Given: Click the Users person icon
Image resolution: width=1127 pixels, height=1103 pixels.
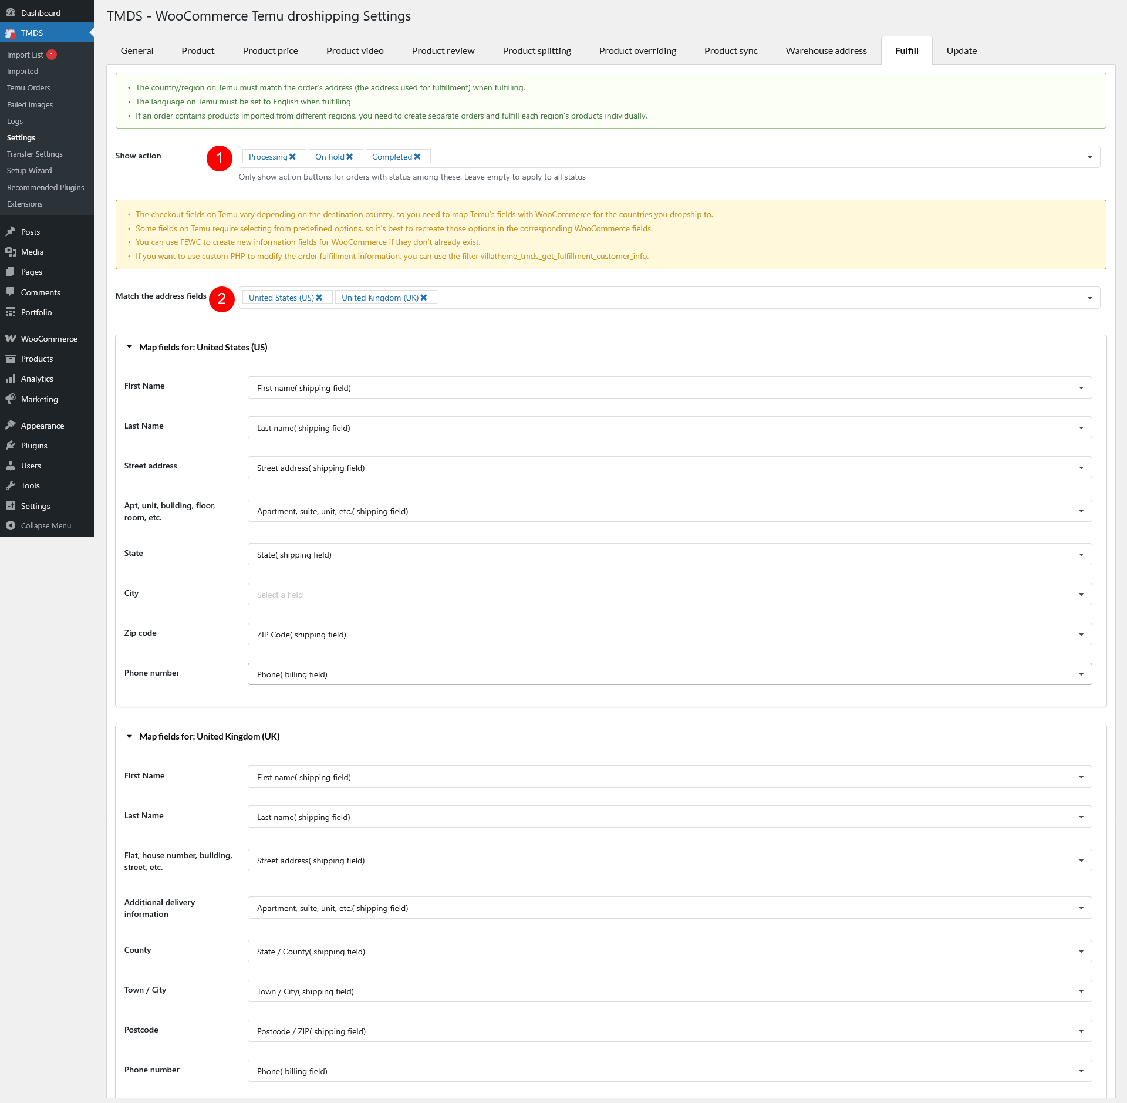Looking at the screenshot, I should (11, 466).
